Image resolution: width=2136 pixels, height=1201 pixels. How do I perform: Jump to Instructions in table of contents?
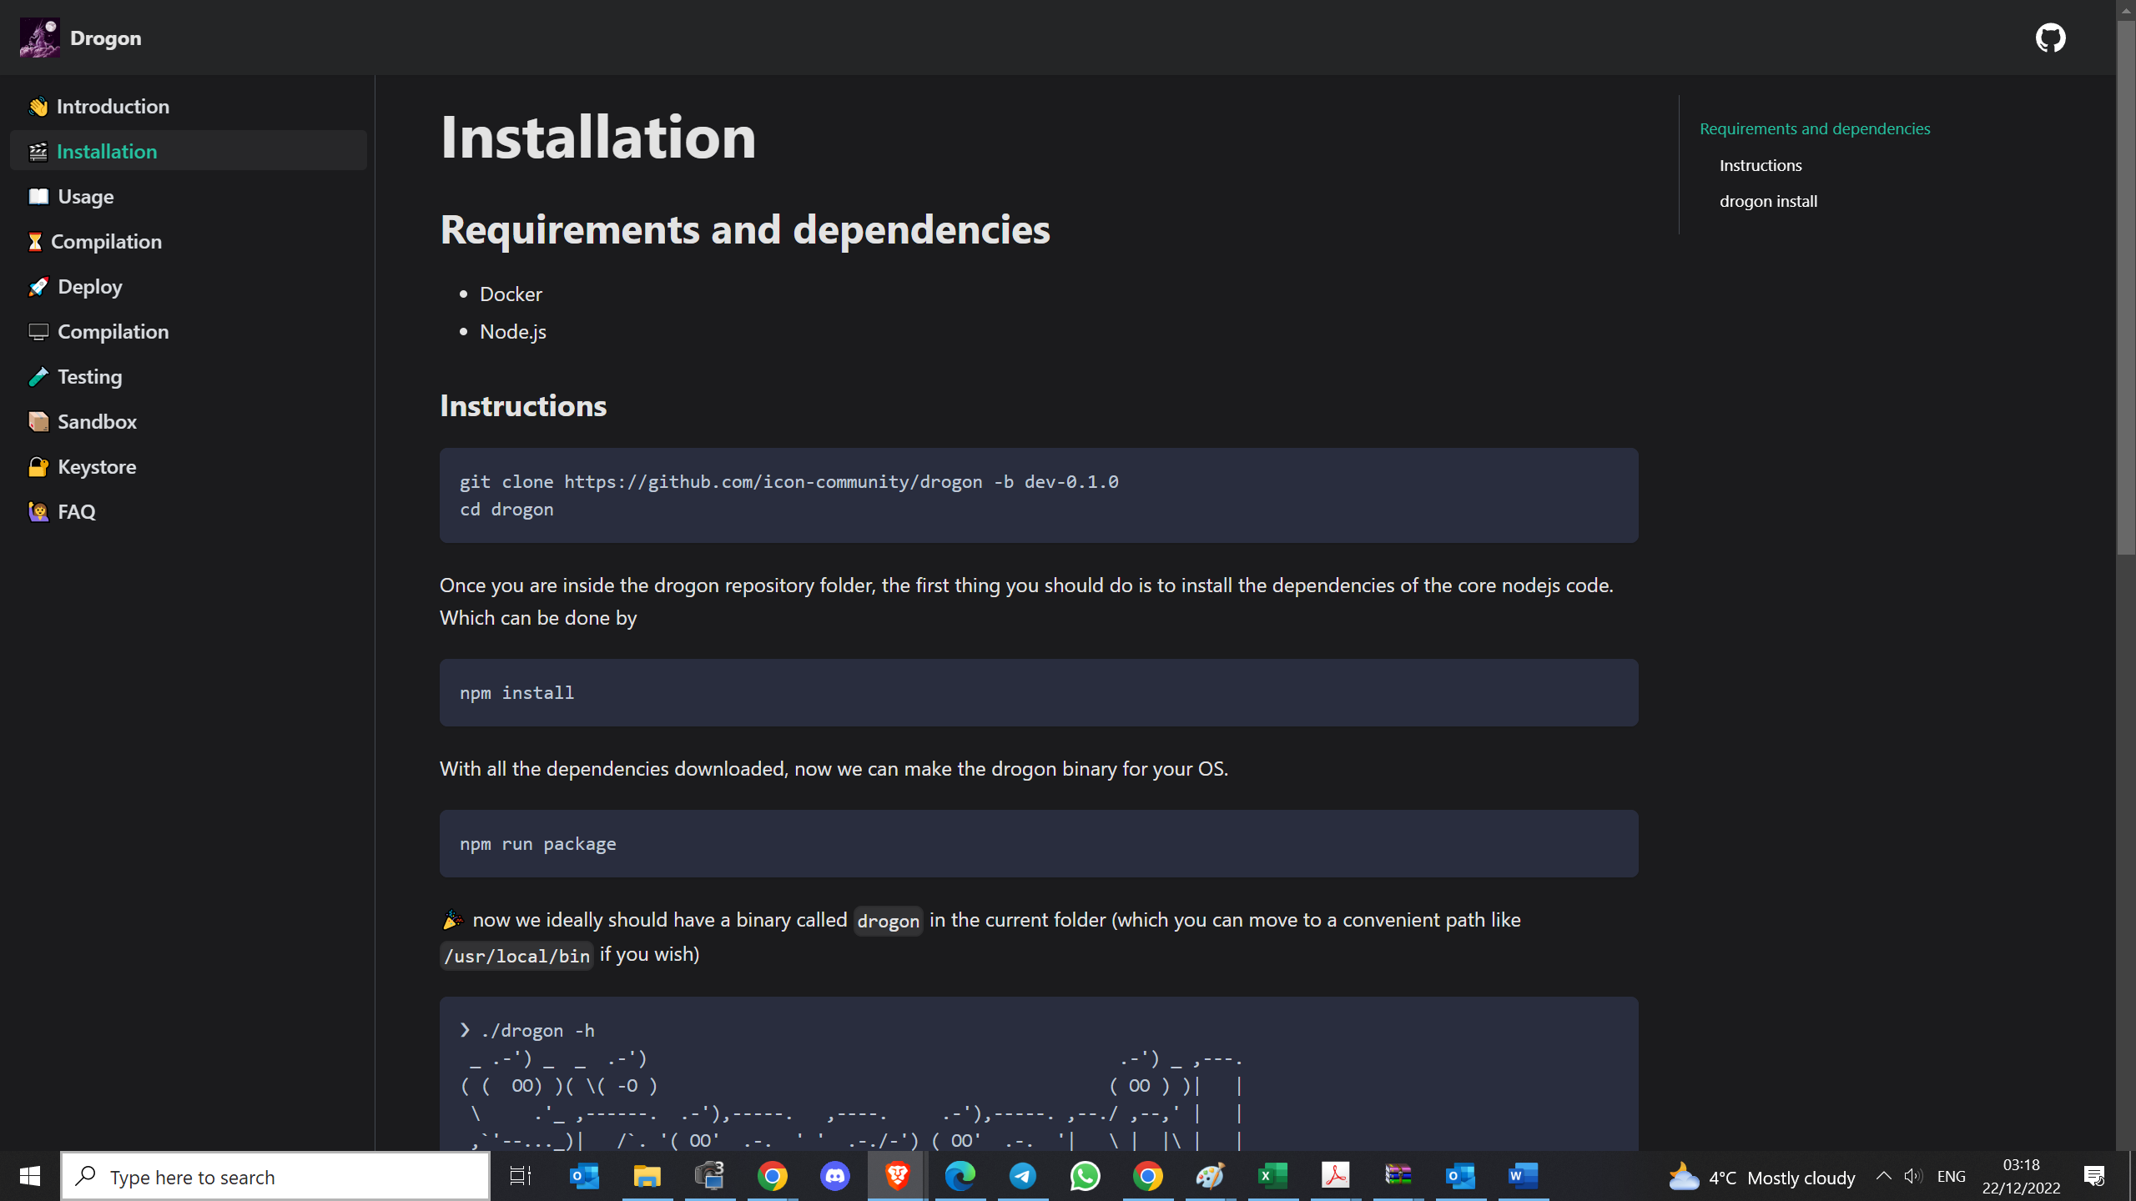(x=1761, y=165)
